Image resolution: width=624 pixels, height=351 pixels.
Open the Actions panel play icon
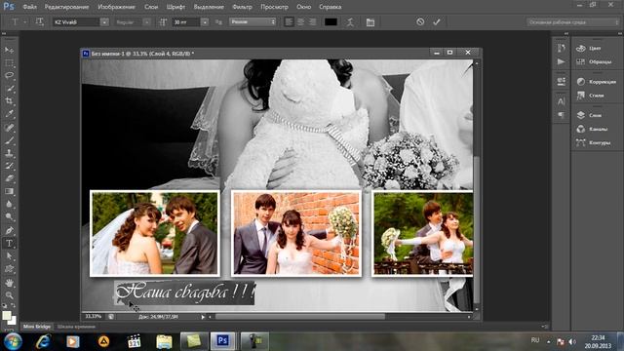point(562,61)
